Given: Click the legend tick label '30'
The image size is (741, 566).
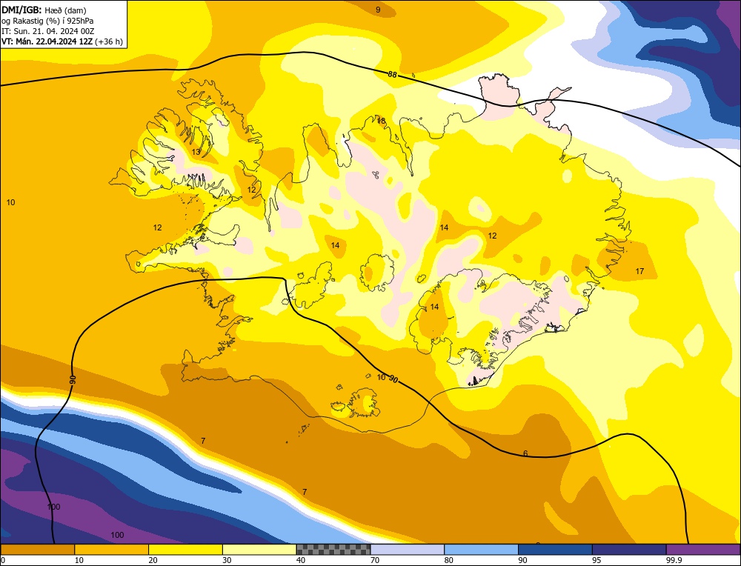Looking at the screenshot, I should pyautogui.click(x=227, y=560).
